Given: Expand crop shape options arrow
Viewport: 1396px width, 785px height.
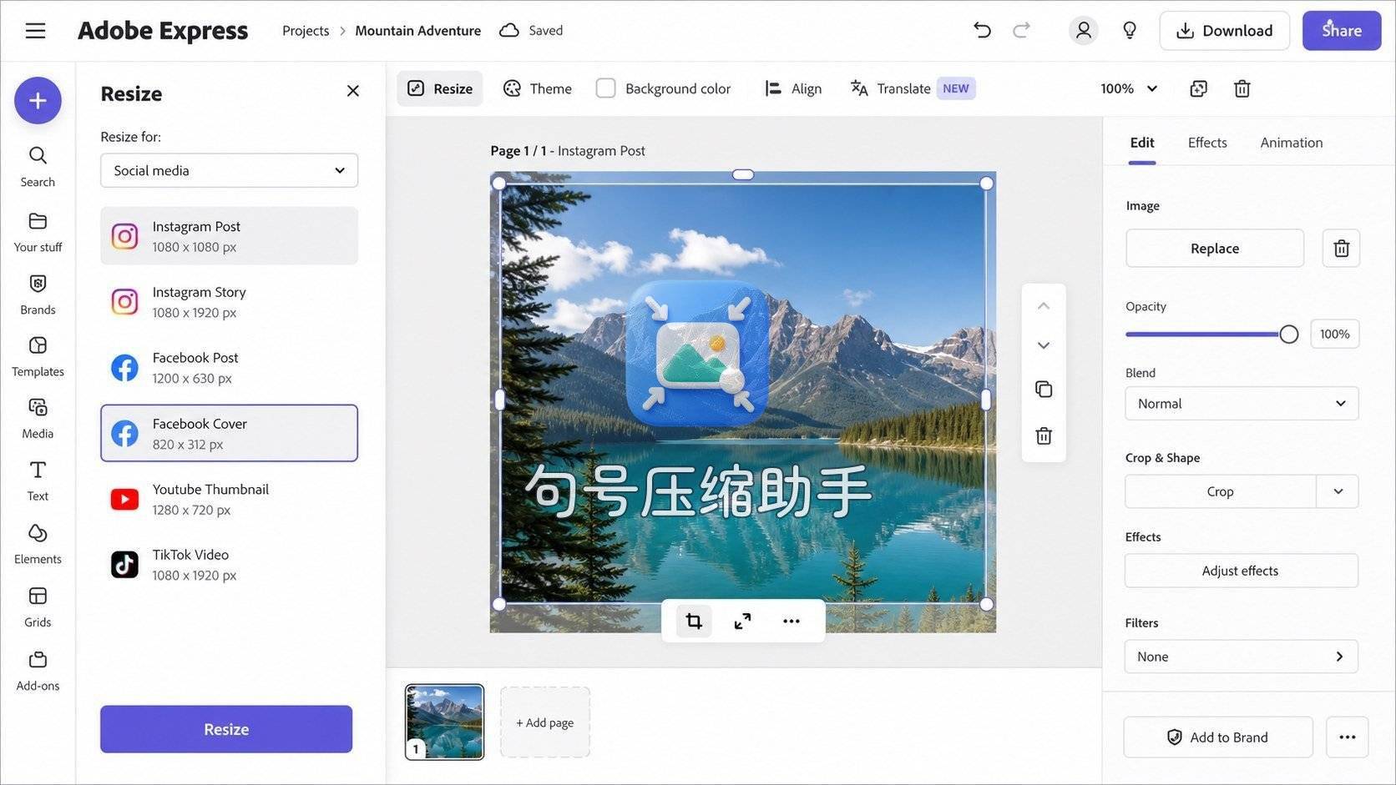Looking at the screenshot, I should 1338,491.
